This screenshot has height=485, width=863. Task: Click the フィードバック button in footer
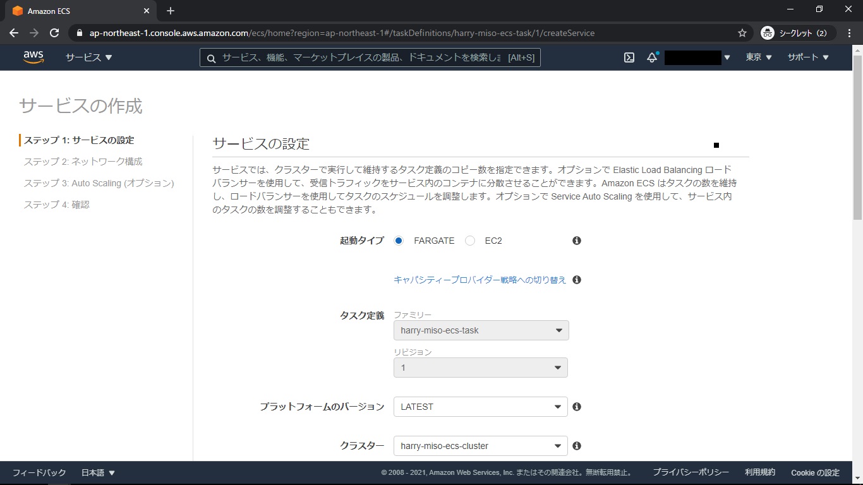[x=39, y=472]
